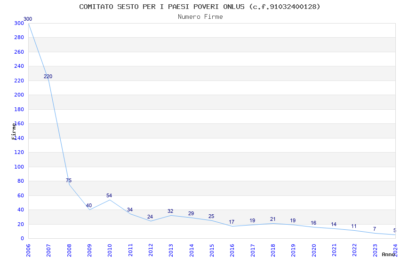400x259 pixels.
Task: Click the x-axis year label '2010'
Action: (x=110, y=250)
